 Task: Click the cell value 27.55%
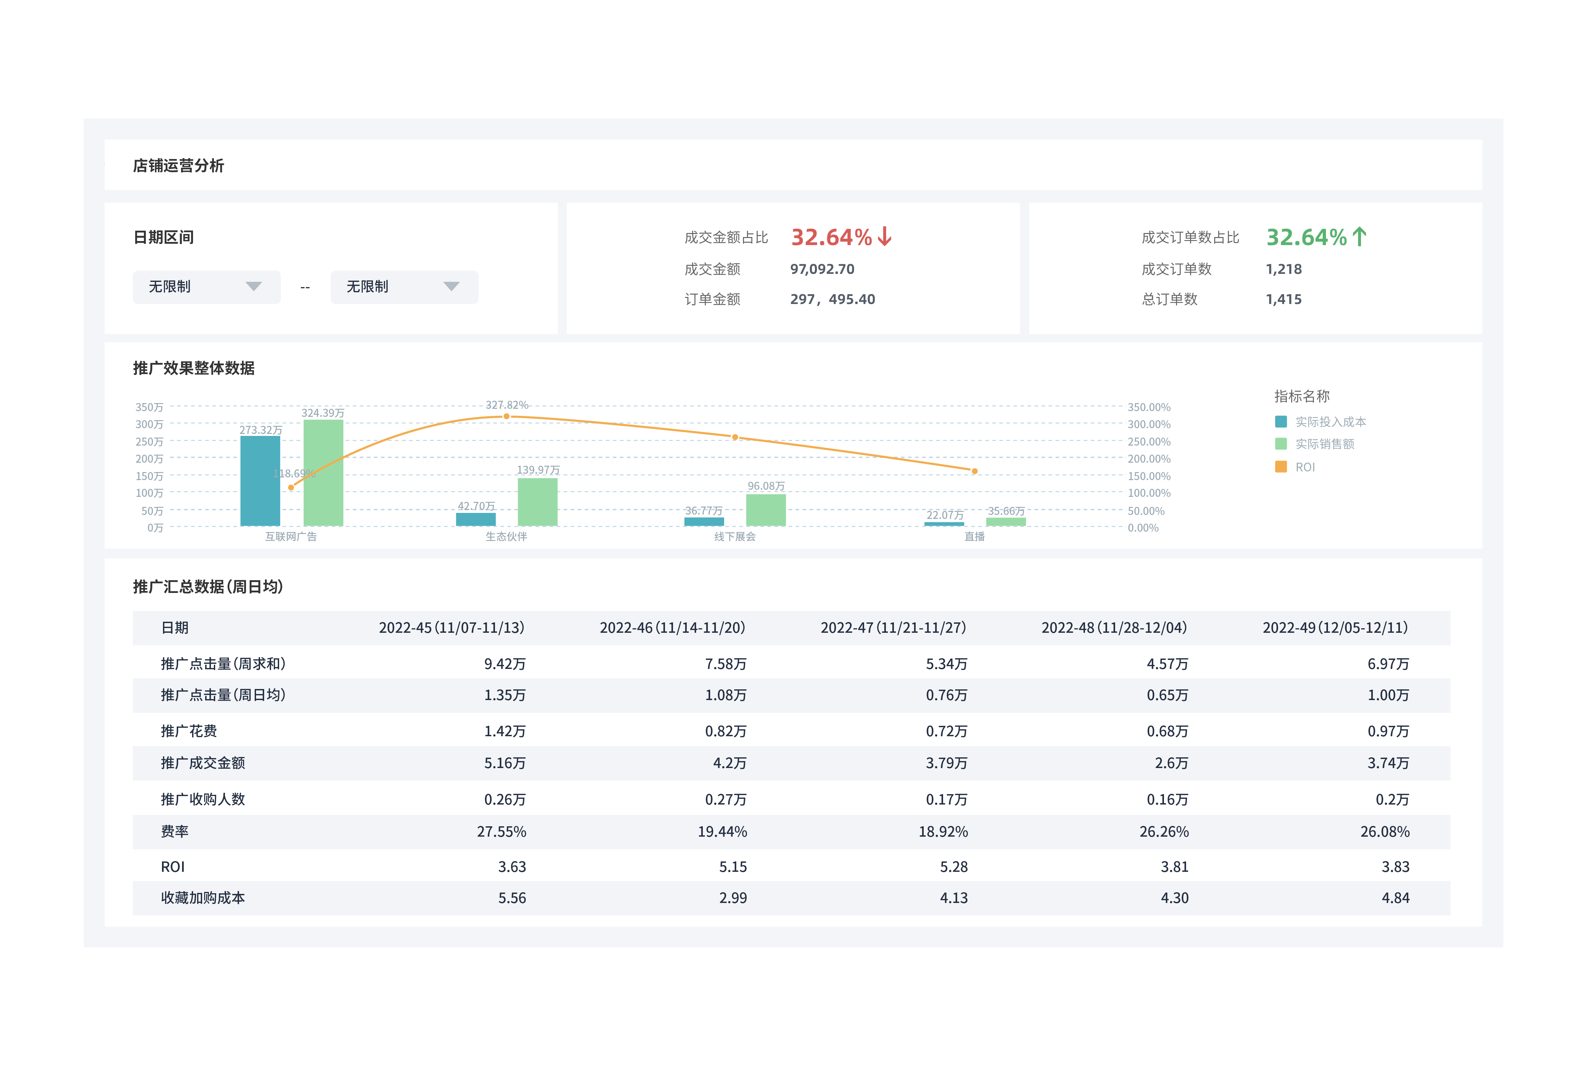(501, 832)
